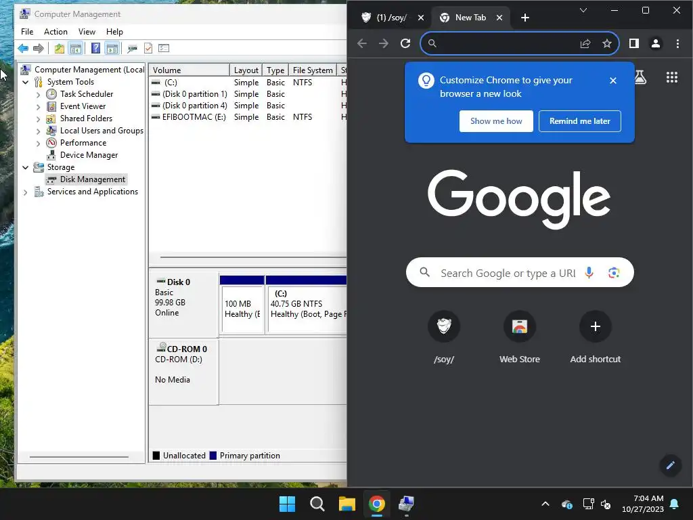This screenshot has width=693, height=520.
Task: Click Computer Management icon on taskbar
Action: coord(406,504)
